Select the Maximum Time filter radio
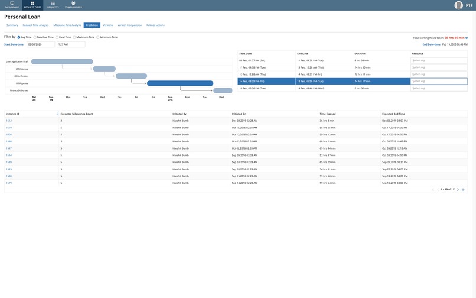Viewport: 476px width, 298px height. point(74,37)
